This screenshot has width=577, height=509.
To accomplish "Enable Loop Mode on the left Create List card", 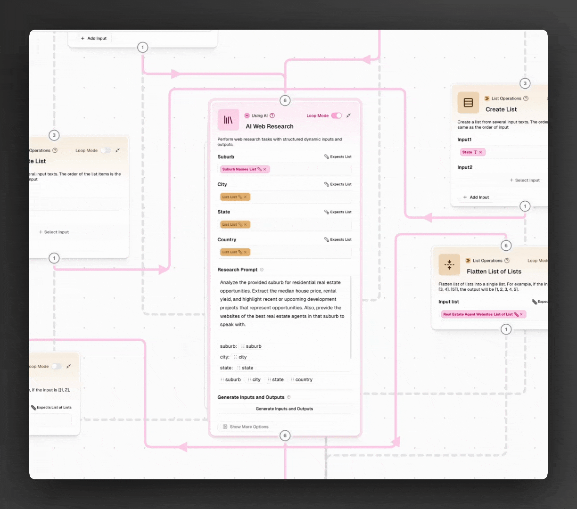I will point(105,150).
